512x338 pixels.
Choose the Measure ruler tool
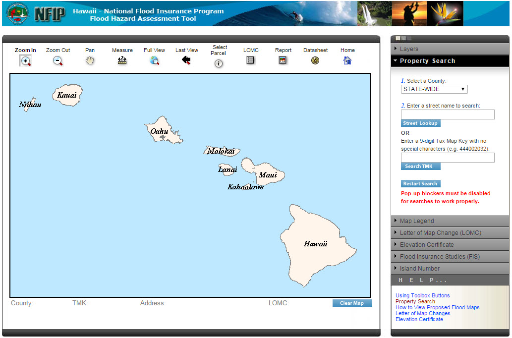pyautogui.click(x=122, y=60)
